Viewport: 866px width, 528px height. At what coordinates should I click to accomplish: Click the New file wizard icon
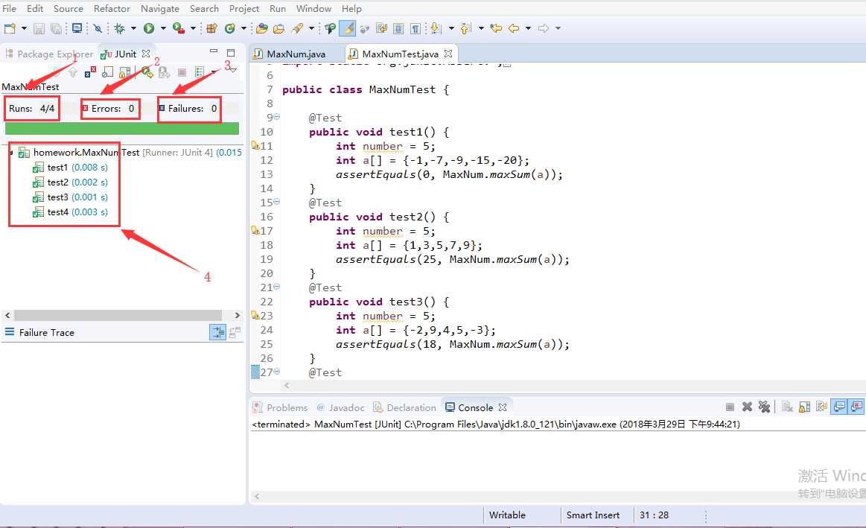[10, 28]
